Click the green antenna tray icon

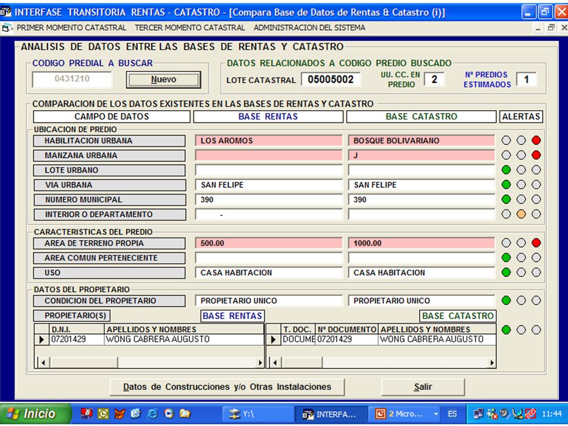518,414
